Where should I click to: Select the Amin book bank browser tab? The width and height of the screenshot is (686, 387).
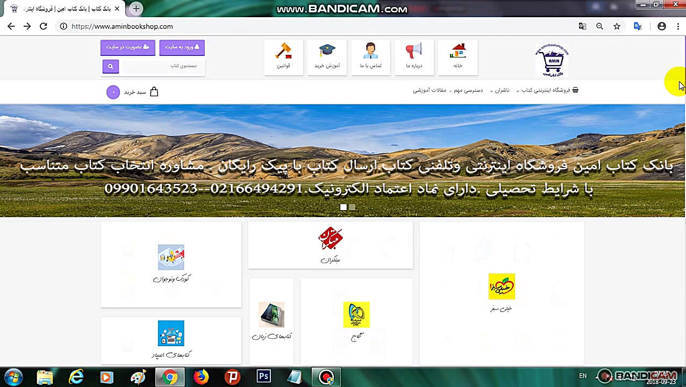click(65, 9)
